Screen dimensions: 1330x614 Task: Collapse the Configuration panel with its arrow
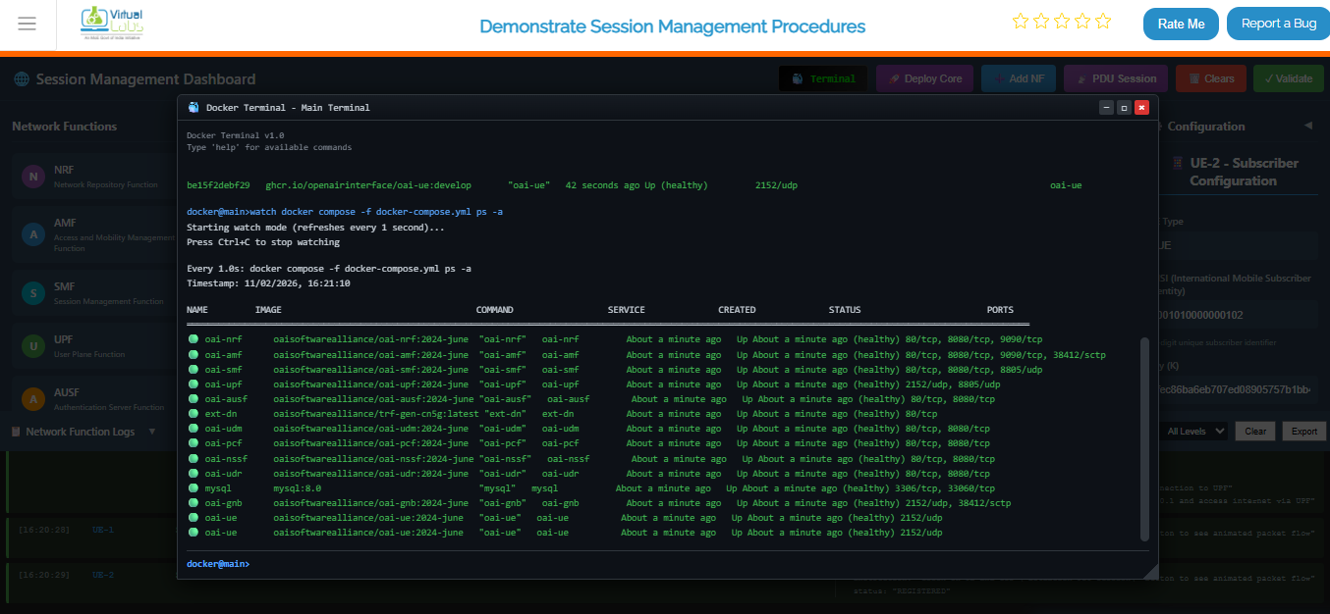pyautogui.click(x=1309, y=126)
